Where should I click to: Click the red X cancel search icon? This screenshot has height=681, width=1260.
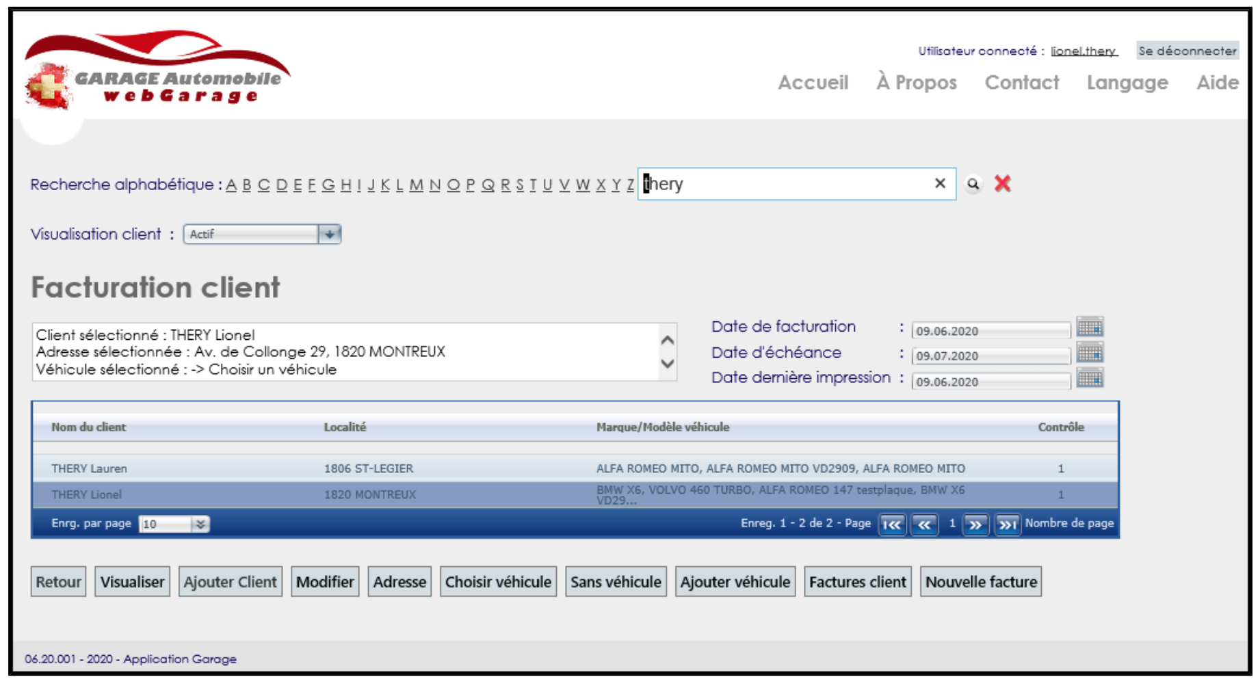click(x=1002, y=184)
